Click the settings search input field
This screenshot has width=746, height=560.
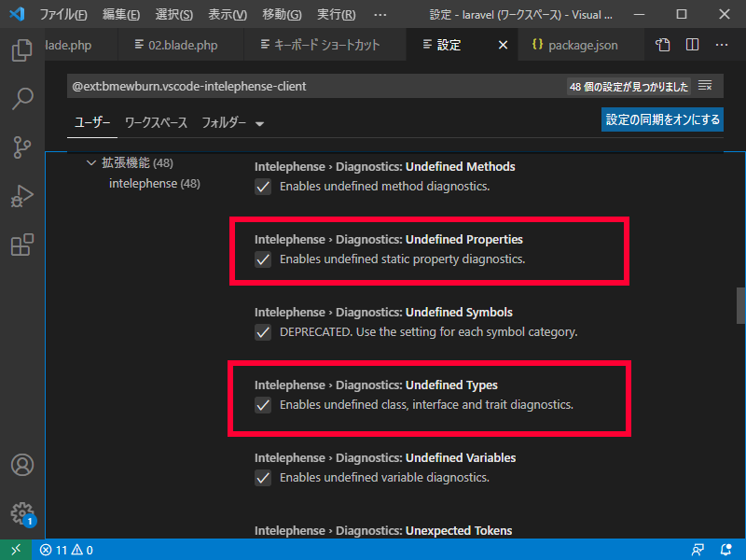[316, 86]
